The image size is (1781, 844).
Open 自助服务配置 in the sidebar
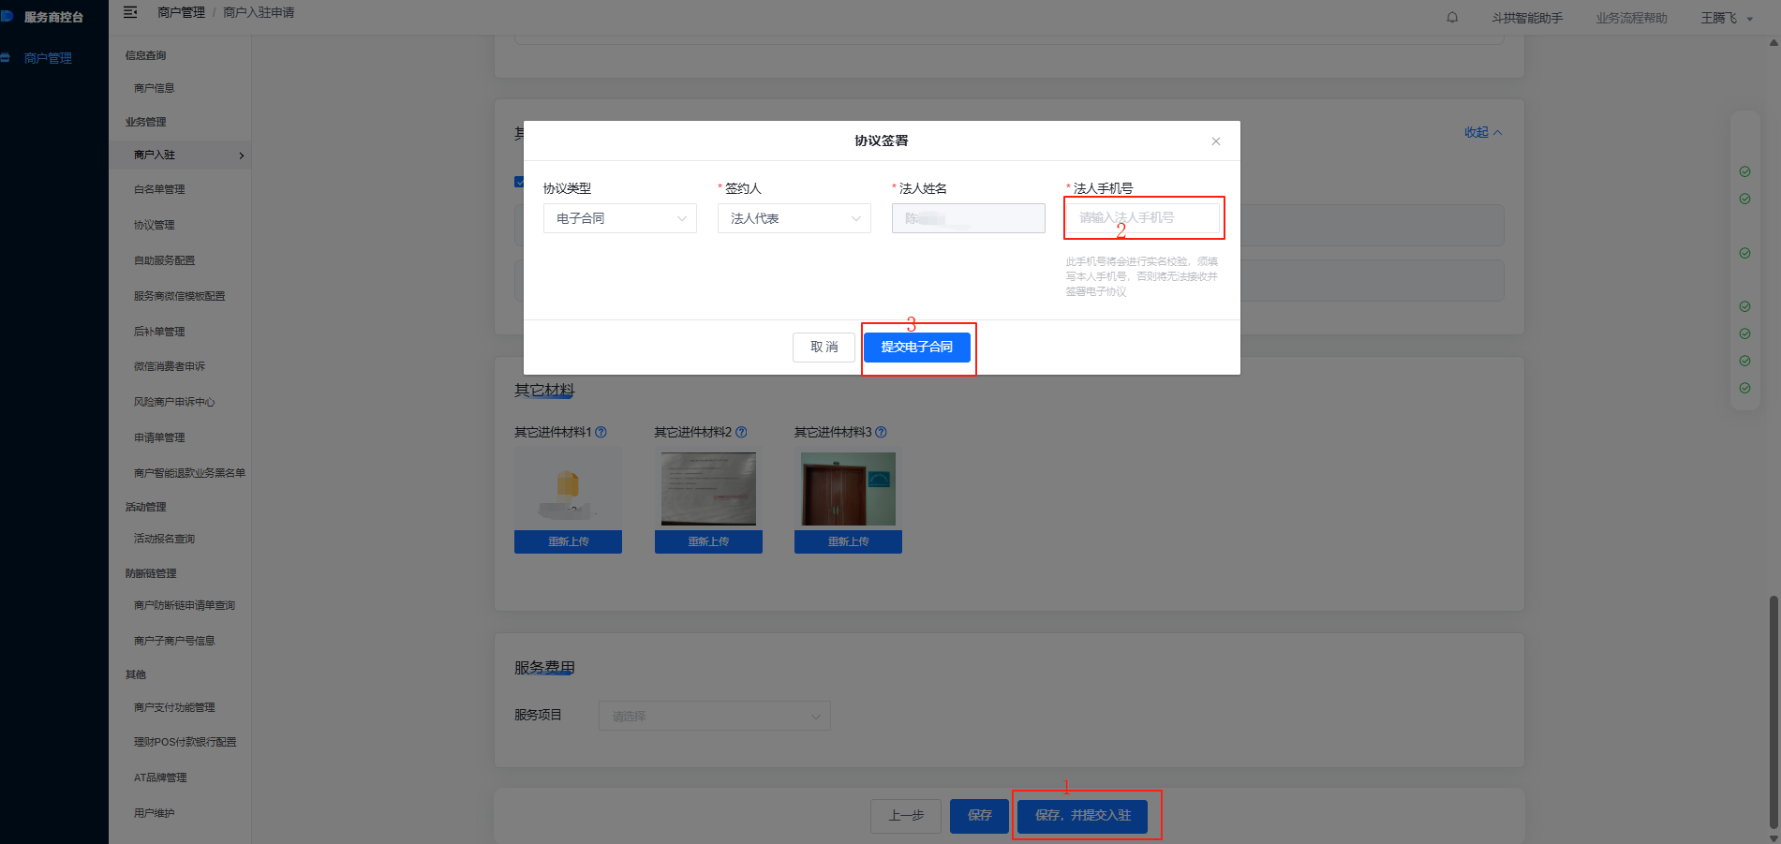tap(164, 260)
